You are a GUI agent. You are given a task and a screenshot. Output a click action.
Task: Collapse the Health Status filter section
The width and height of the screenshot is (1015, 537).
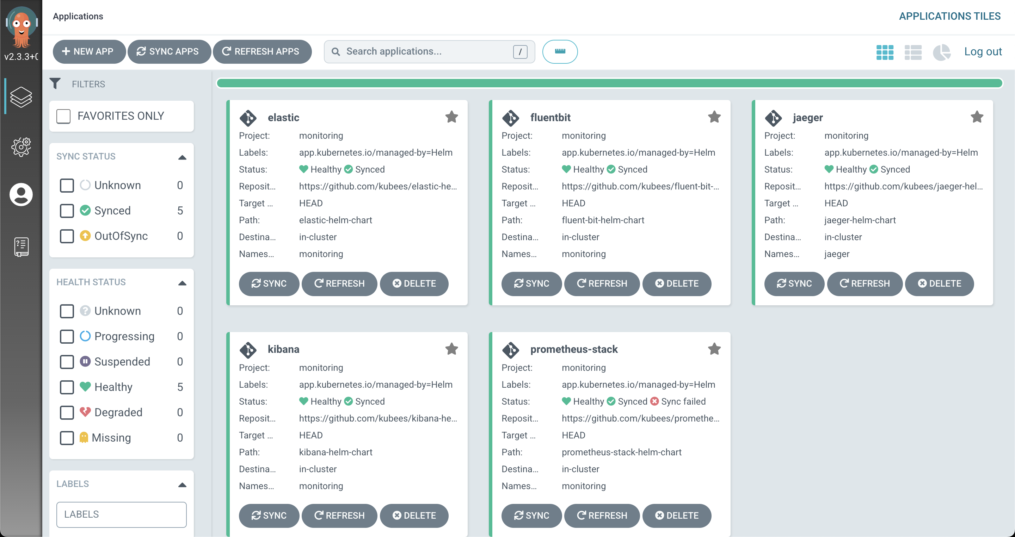click(182, 283)
